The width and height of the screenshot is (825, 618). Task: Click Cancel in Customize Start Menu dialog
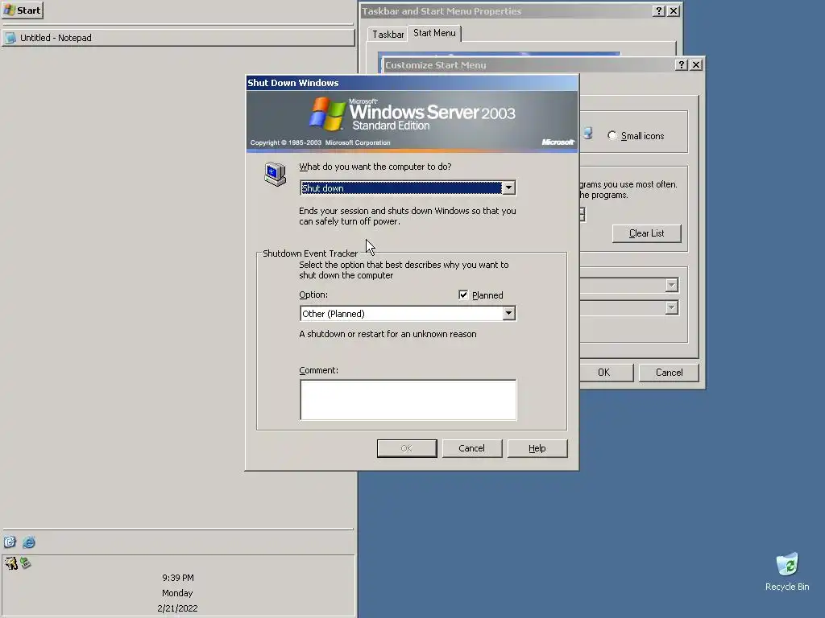tap(669, 372)
